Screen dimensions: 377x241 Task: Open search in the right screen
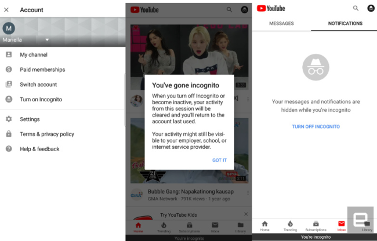(356, 8)
